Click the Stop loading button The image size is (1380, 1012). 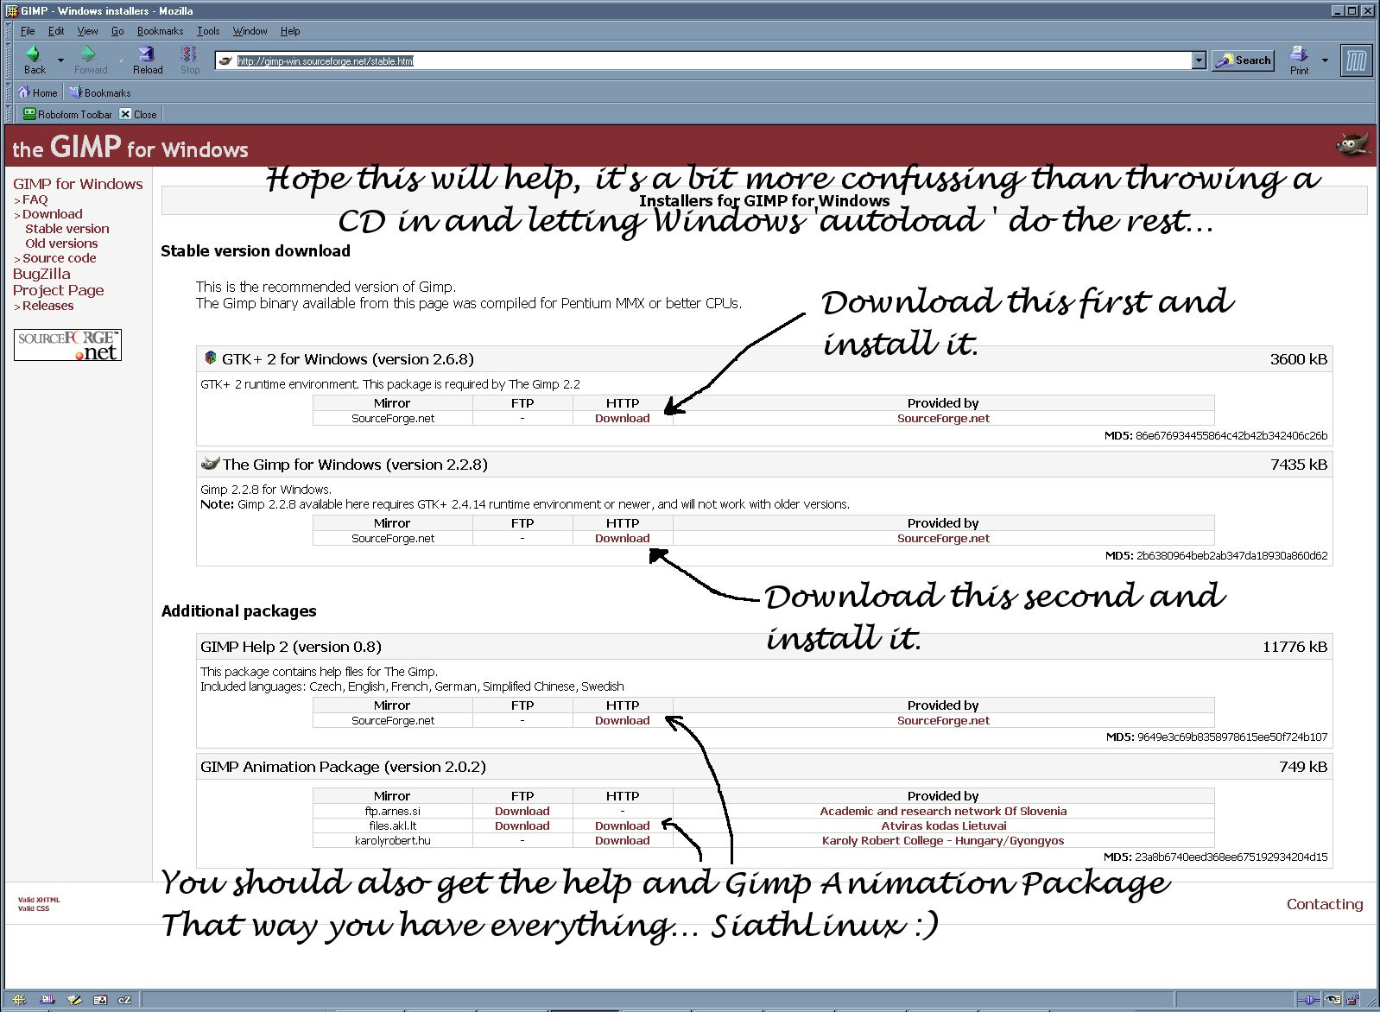click(x=189, y=60)
